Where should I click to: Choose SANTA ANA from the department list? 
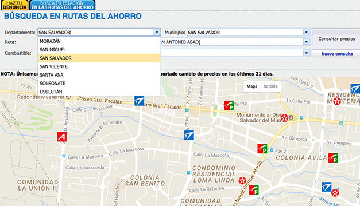(99, 75)
